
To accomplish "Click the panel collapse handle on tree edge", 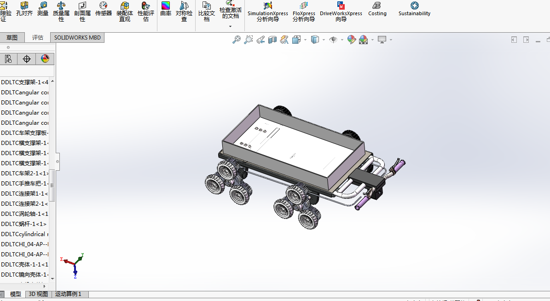I will 58,162.
